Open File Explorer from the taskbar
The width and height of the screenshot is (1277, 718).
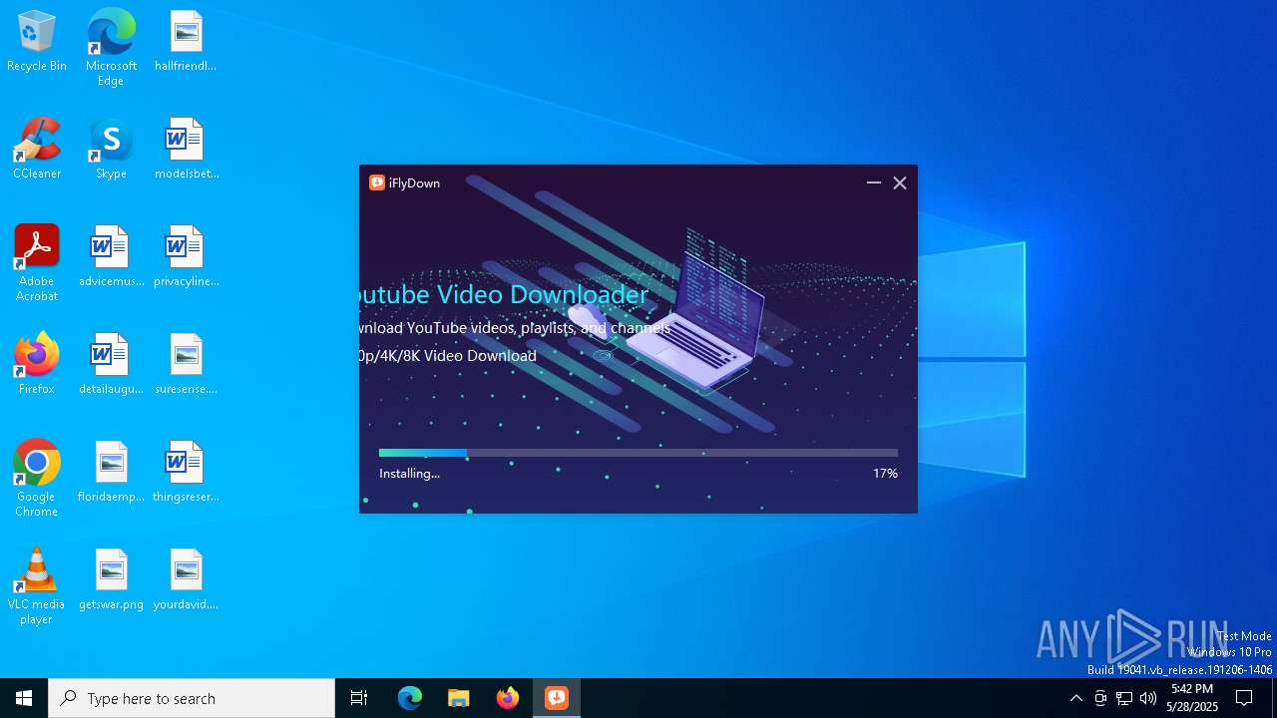(459, 698)
